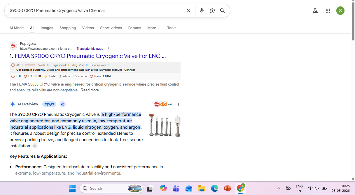Screen dimensions: 355x195
Task: Expand the More search filters dropdown
Action: pos(154,28)
